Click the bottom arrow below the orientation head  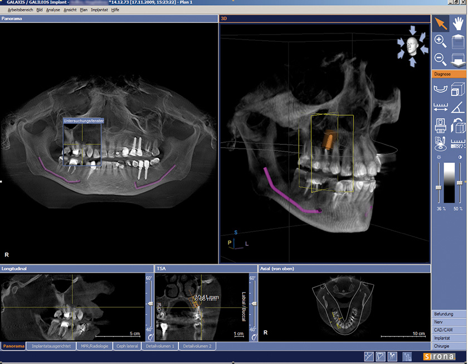(412, 62)
